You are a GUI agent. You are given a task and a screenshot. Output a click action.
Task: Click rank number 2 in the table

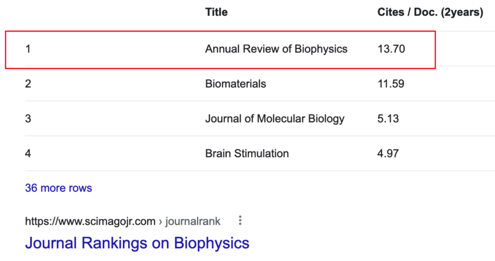click(28, 84)
